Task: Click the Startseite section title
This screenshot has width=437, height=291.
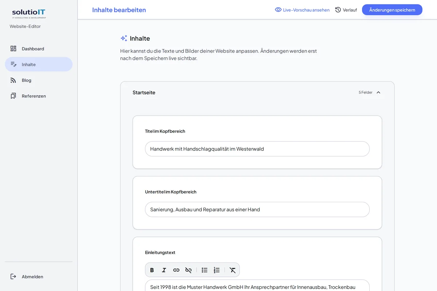Action: point(144,92)
